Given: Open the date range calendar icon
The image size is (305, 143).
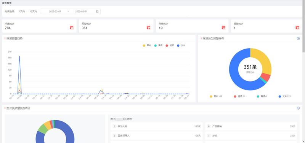Looking at the screenshot, I should tap(97, 11).
